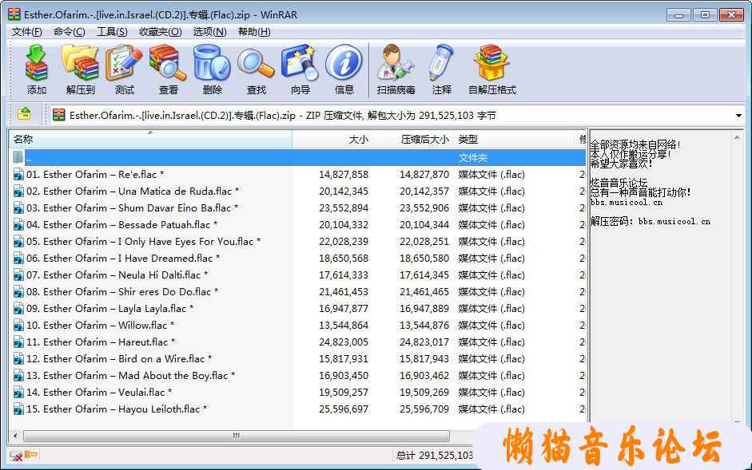Image resolution: width=752 pixels, height=470 pixels.
Task: Click the Self-Extracting Format (自解压格式) icon
Action: [x=492, y=69]
